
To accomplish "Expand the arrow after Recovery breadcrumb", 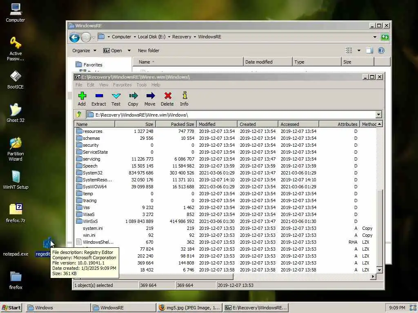I will 195,37.
